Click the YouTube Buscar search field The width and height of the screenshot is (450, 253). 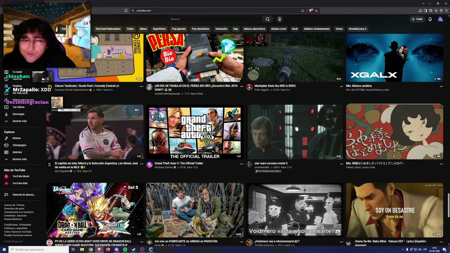[214, 19]
